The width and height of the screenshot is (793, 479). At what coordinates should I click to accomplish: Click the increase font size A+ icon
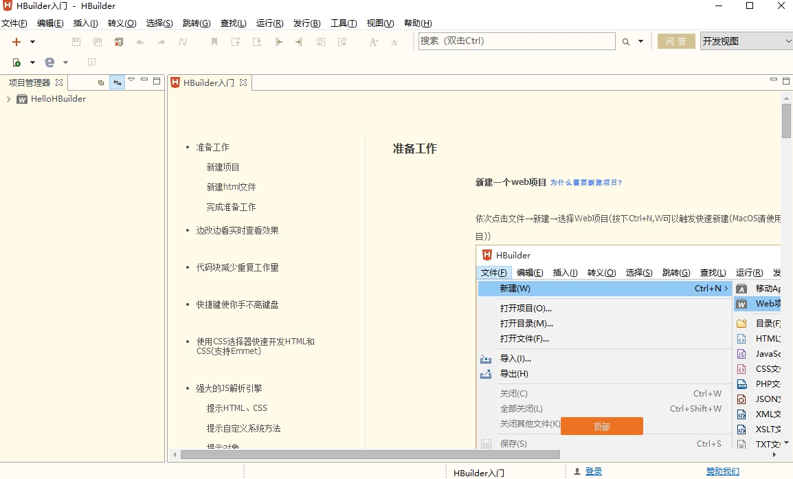374,42
